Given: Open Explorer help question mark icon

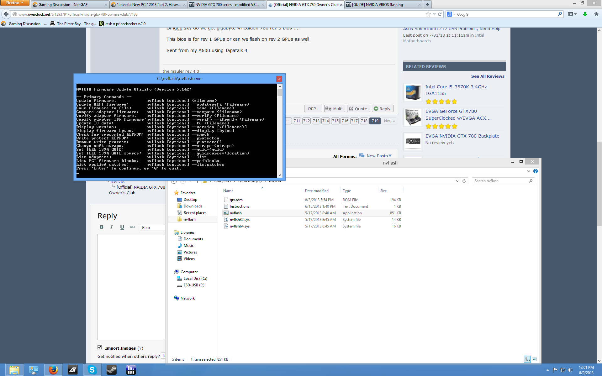Looking at the screenshot, I should (536, 171).
